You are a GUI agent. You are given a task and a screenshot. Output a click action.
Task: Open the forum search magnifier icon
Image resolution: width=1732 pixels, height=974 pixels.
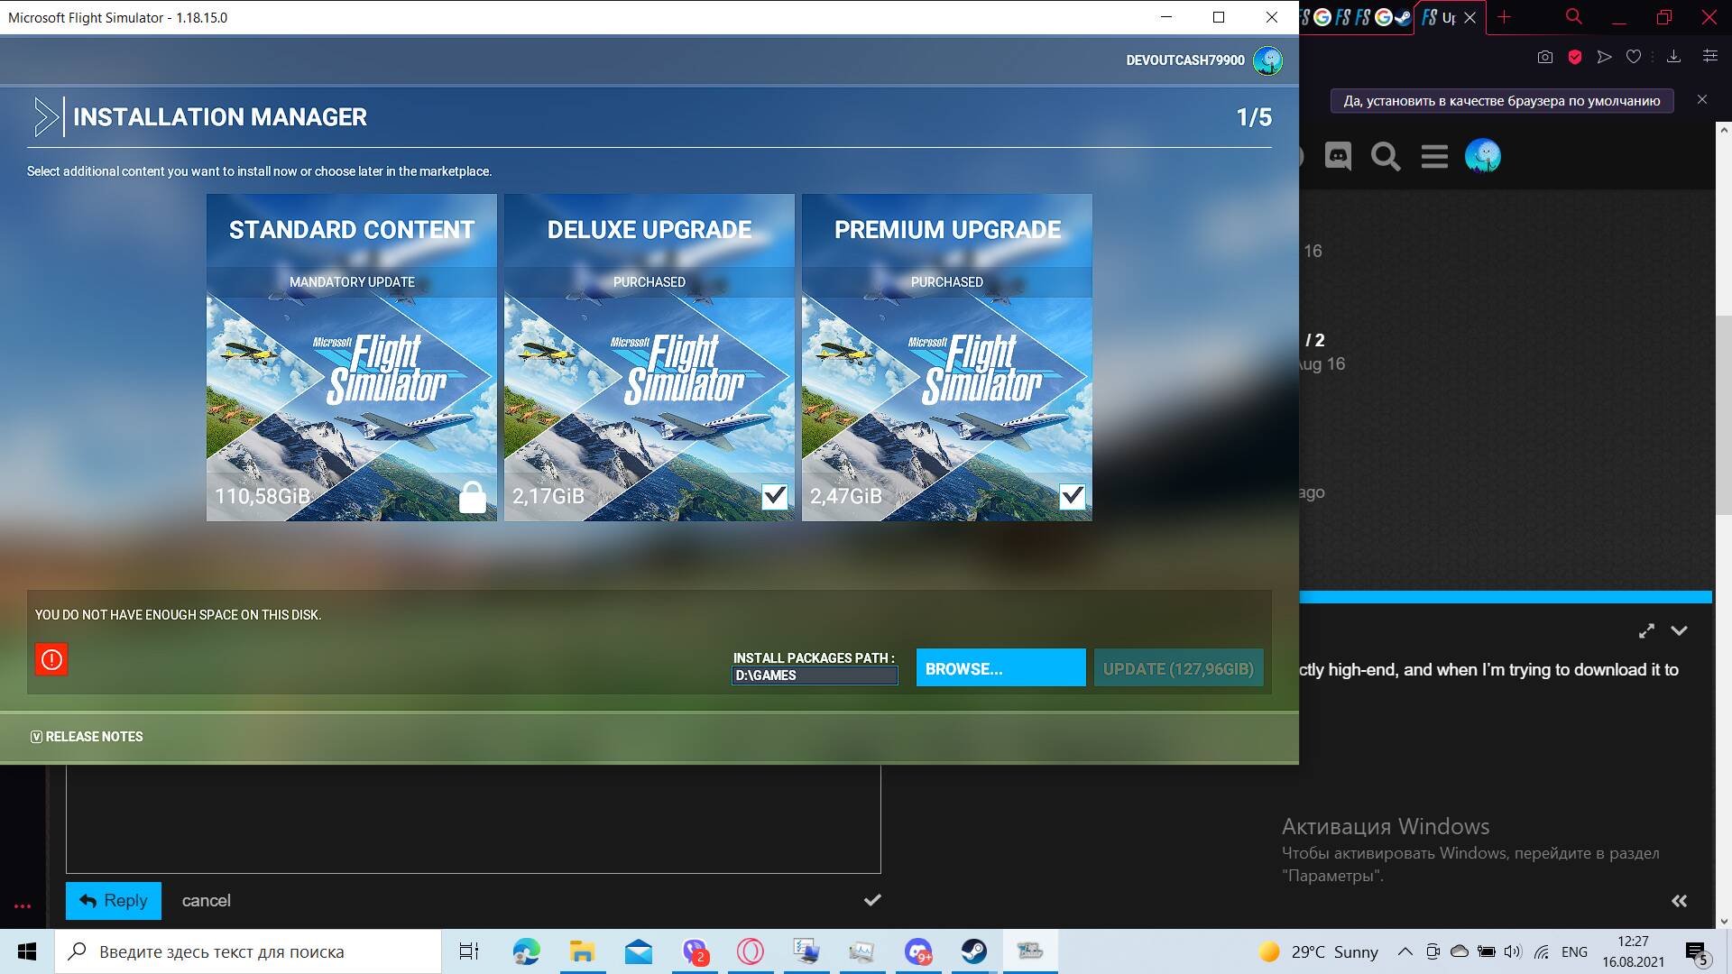coord(1386,157)
